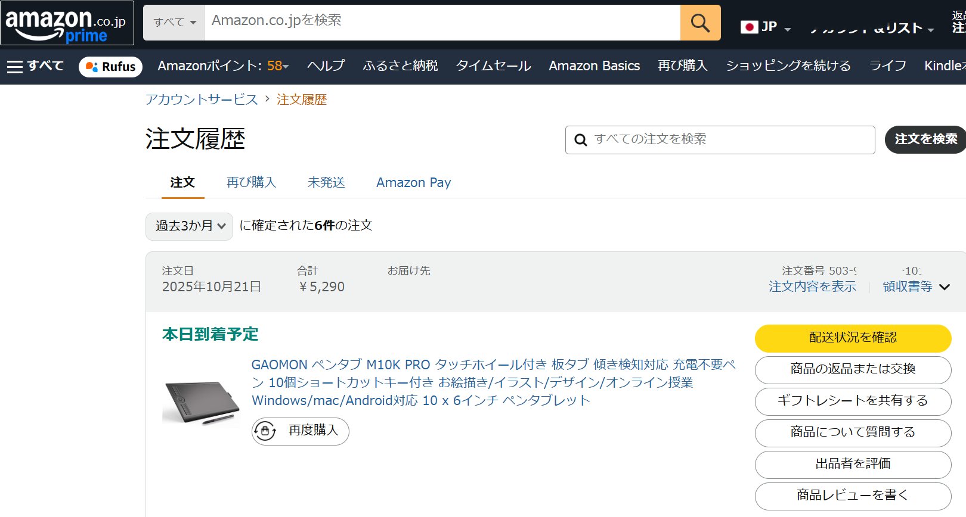This screenshot has height=517, width=966.
Task: Click the 注文履歴 breadcrumb link
Action: tap(302, 99)
